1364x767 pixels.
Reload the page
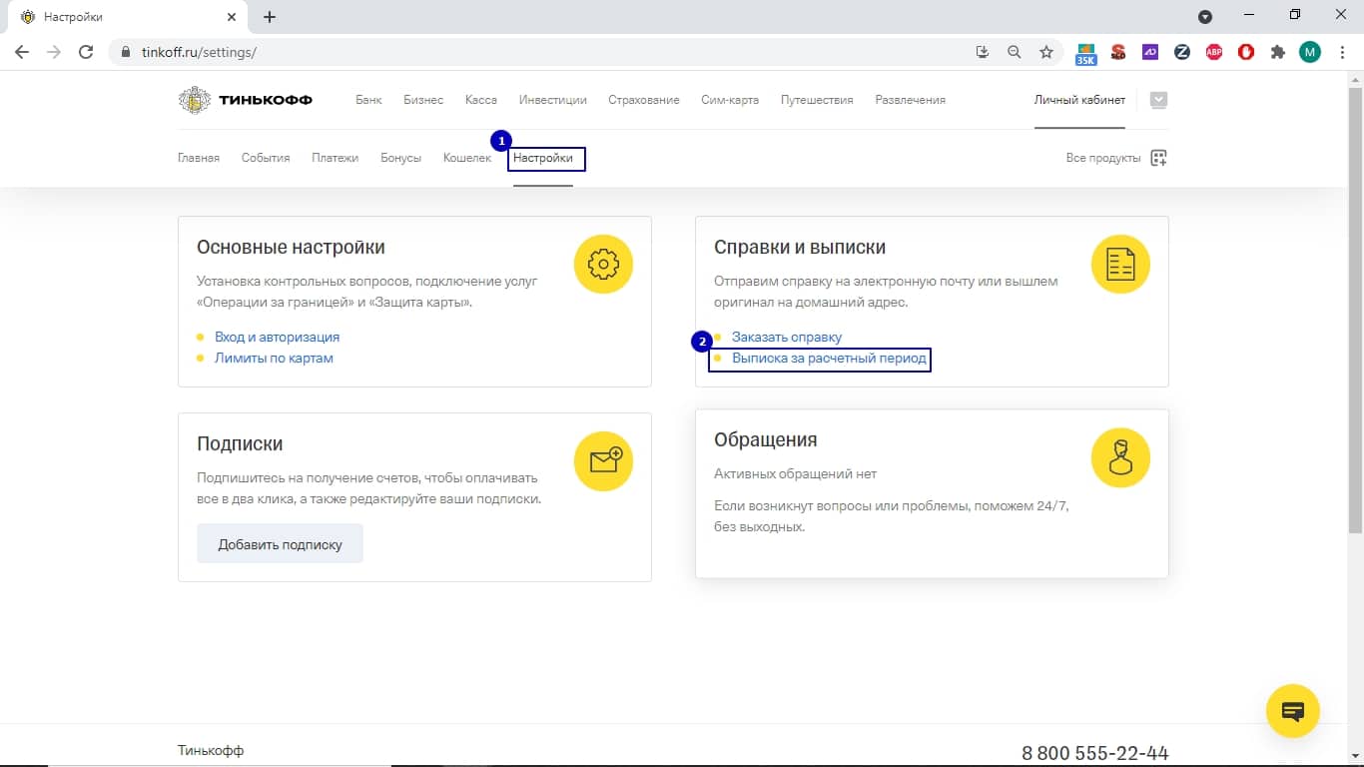(x=86, y=52)
